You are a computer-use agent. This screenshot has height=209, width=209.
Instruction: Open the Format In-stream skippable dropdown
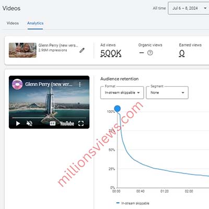coord(122,92)
